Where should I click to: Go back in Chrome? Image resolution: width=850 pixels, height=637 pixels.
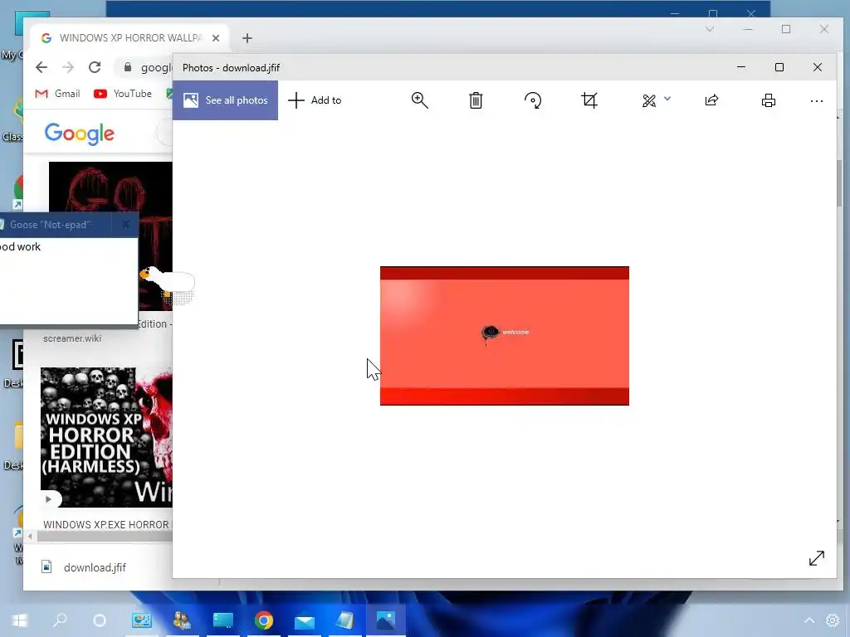(42, 67)
